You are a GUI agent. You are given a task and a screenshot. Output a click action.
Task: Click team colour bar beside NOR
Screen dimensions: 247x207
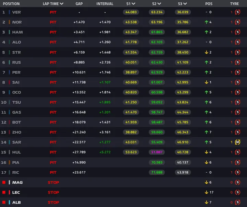pyautogui.click(x=9, y=22)
